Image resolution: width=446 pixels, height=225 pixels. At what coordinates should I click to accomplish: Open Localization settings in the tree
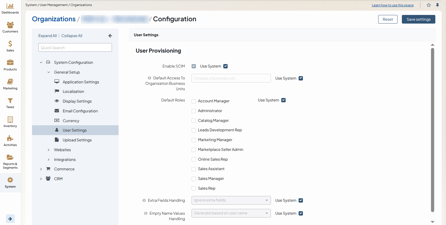pyautogui.click(x=73, y=91)
